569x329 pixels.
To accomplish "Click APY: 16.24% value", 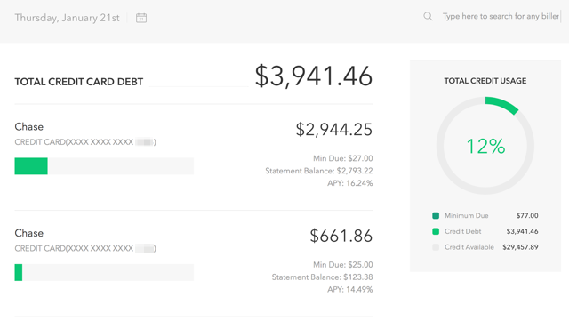I will [350, 183].
